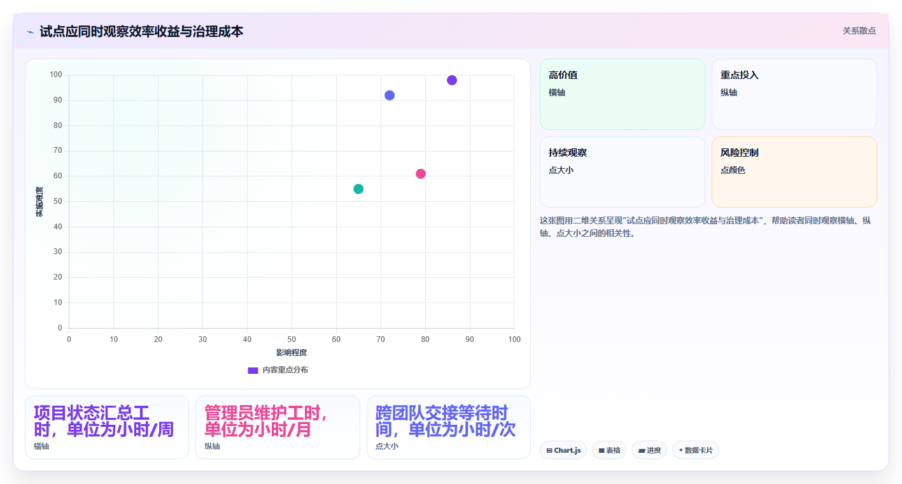The image size is (902, 484).
Task: Click the Chart.js tag chip
Action: pos(563,450)
